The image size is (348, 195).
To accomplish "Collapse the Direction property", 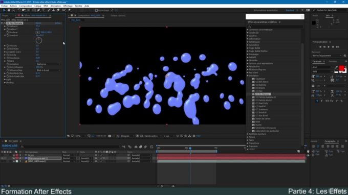I will point(5,35).
